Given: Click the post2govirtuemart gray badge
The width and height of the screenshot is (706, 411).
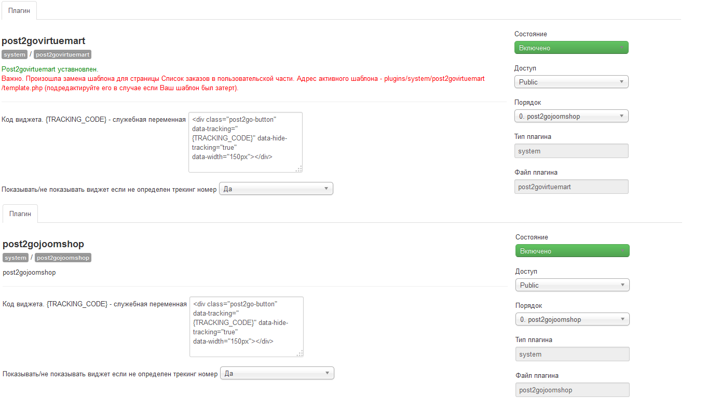Looking at the screenshot, I should click(x=63, y=54).
